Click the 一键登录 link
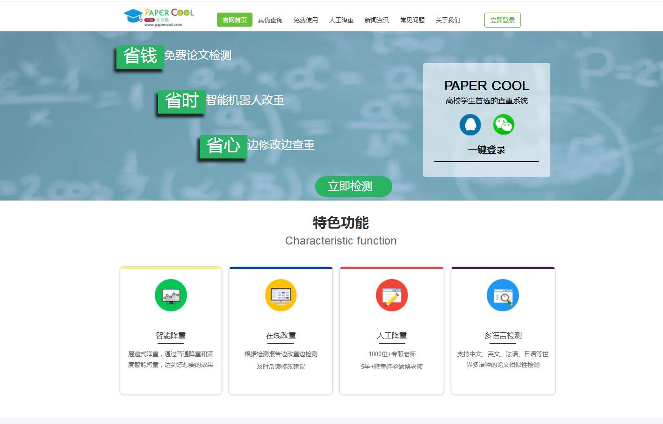Screen dimensions: 663x424 tap(486, 150)
